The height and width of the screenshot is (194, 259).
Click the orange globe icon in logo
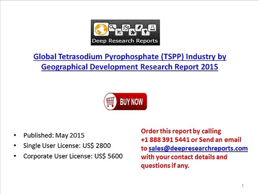101,29
